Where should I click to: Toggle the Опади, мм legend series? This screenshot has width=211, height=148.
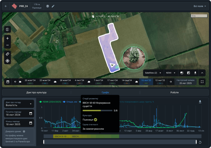point(70,102)
